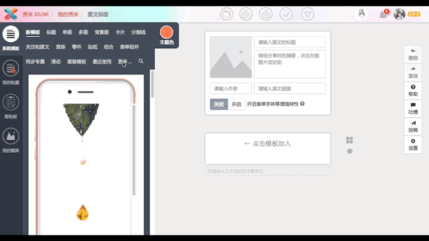Open the triangle dropdown circle icon
This screenshot has height=241, width=429.
click(x=307, y=14)
